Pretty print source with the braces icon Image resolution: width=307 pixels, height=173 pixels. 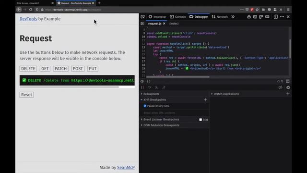point(149,81)
